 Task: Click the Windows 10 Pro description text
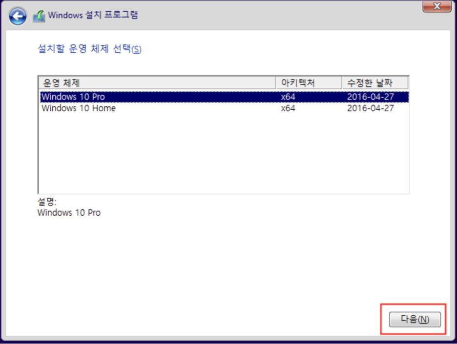pos(69,213)
